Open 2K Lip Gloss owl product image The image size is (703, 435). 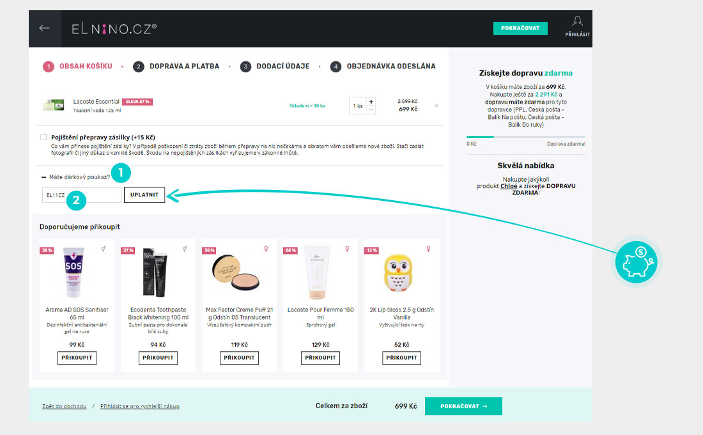click(x=398, y=273)
